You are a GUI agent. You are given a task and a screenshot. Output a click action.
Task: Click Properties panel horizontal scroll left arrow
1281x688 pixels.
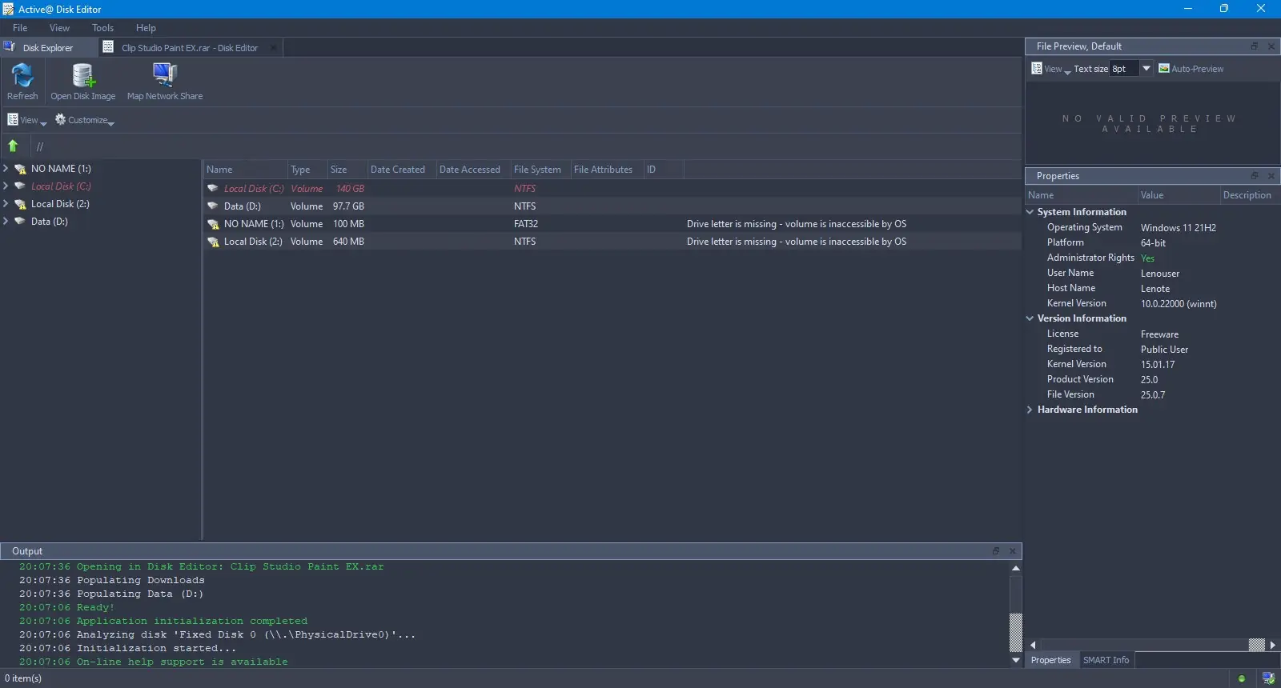pyautogui.click(x=1033, y=645)
